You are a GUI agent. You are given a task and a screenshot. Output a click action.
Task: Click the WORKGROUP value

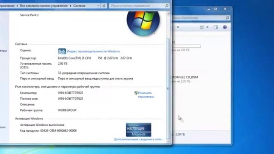(67, 110)
